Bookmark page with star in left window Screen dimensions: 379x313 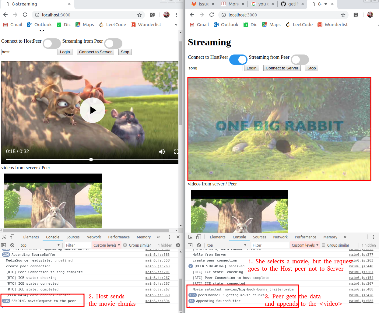(x=139, y=15)
